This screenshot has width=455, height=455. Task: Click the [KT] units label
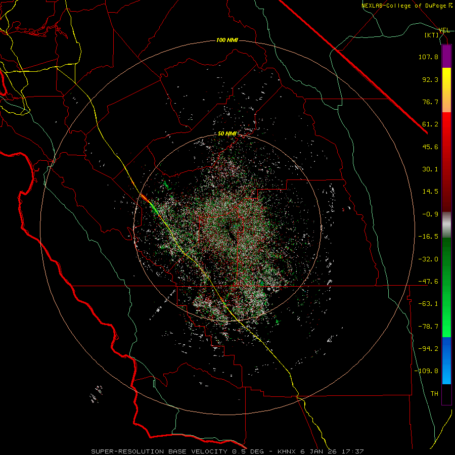point(431,35)
